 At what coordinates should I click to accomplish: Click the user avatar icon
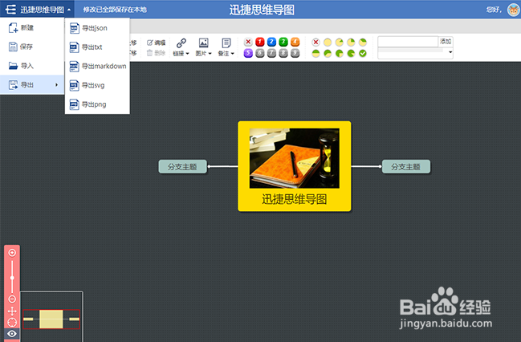[x=514, y=10]
